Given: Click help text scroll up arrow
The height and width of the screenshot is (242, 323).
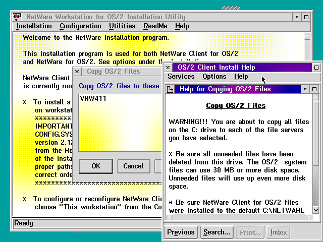Looking at the screenshot, I should coord(316,98).
